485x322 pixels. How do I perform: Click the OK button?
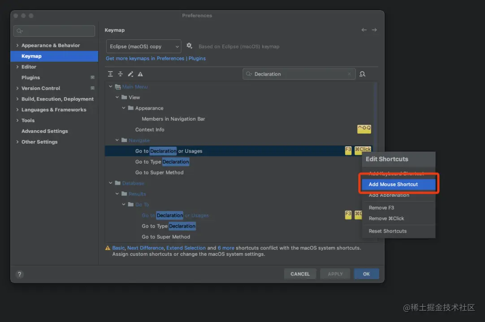tap(367, 274)
